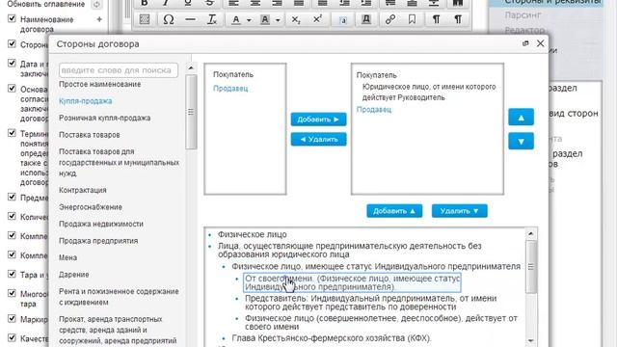Restore Стороны договора dialog with popup icon
The height and width of the screenshot is (347, 617).
[525, 43]
